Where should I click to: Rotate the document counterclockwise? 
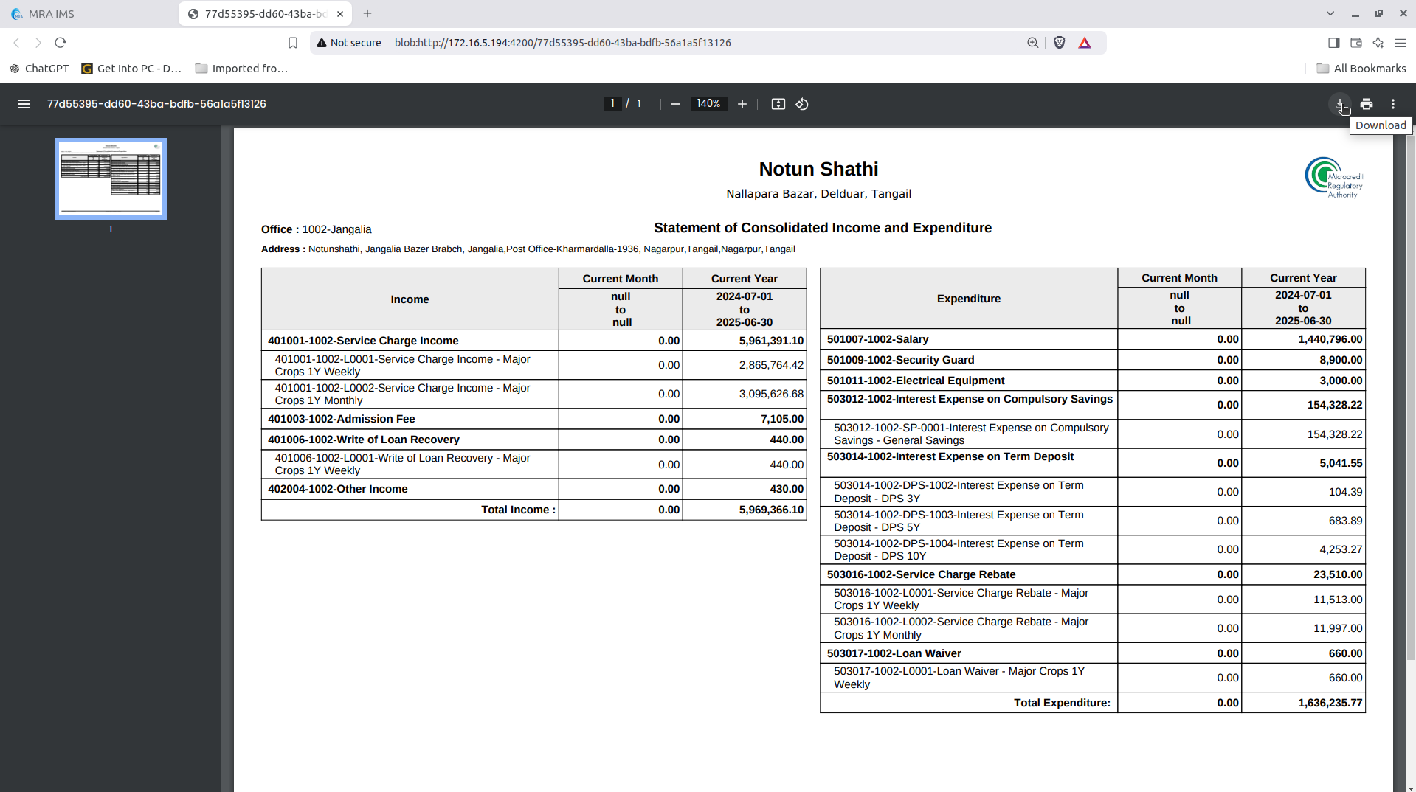pos(802,104)
